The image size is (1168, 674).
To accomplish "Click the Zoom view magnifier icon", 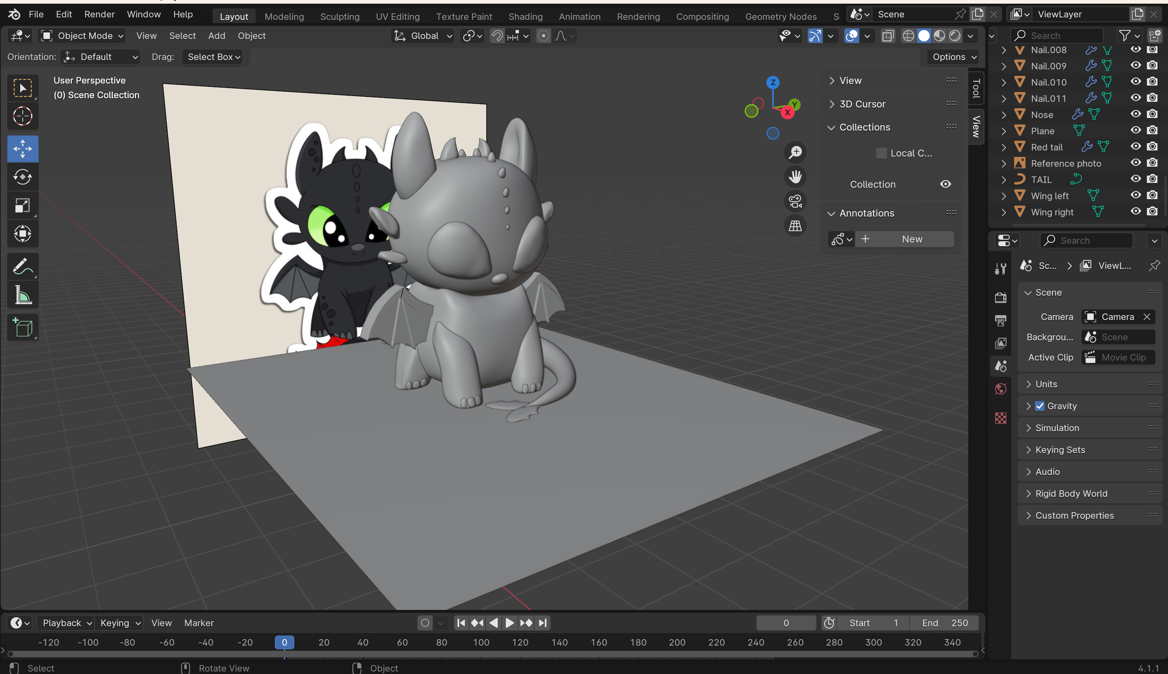I will click(x=795, y=152).
